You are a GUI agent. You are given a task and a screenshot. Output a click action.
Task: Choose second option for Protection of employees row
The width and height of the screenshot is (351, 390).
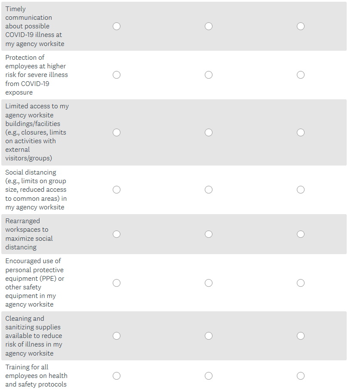point(209,75)
